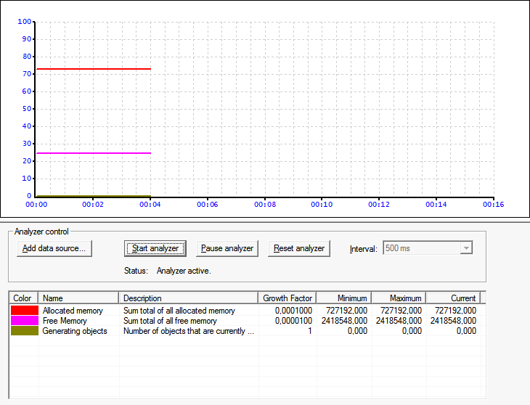The image size is (530, 405).
Task: Reset the analyzer
Action: coord(299,249)
